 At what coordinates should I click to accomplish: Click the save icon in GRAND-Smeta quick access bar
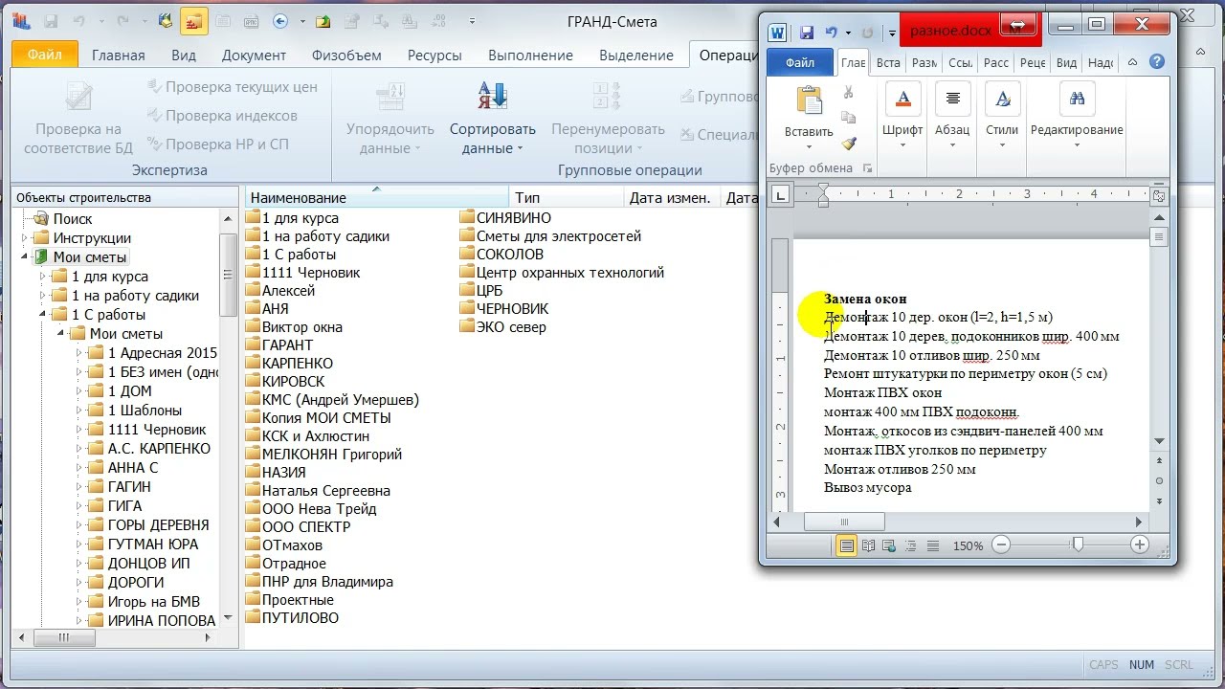coord(52,20)
